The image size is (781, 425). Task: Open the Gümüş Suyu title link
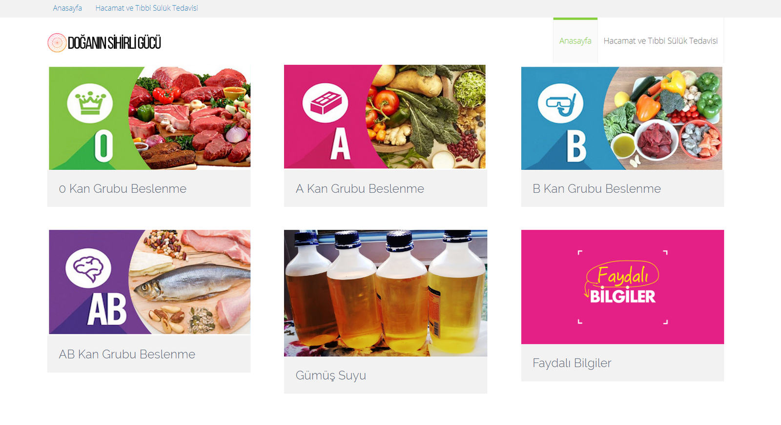[330, 375]
